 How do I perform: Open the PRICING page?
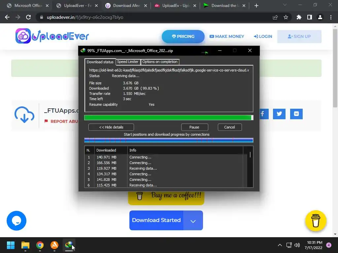[x=183, y=36]
